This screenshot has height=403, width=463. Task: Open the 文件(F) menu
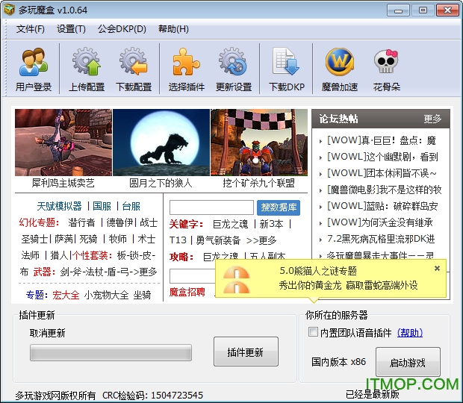point(30,29)
